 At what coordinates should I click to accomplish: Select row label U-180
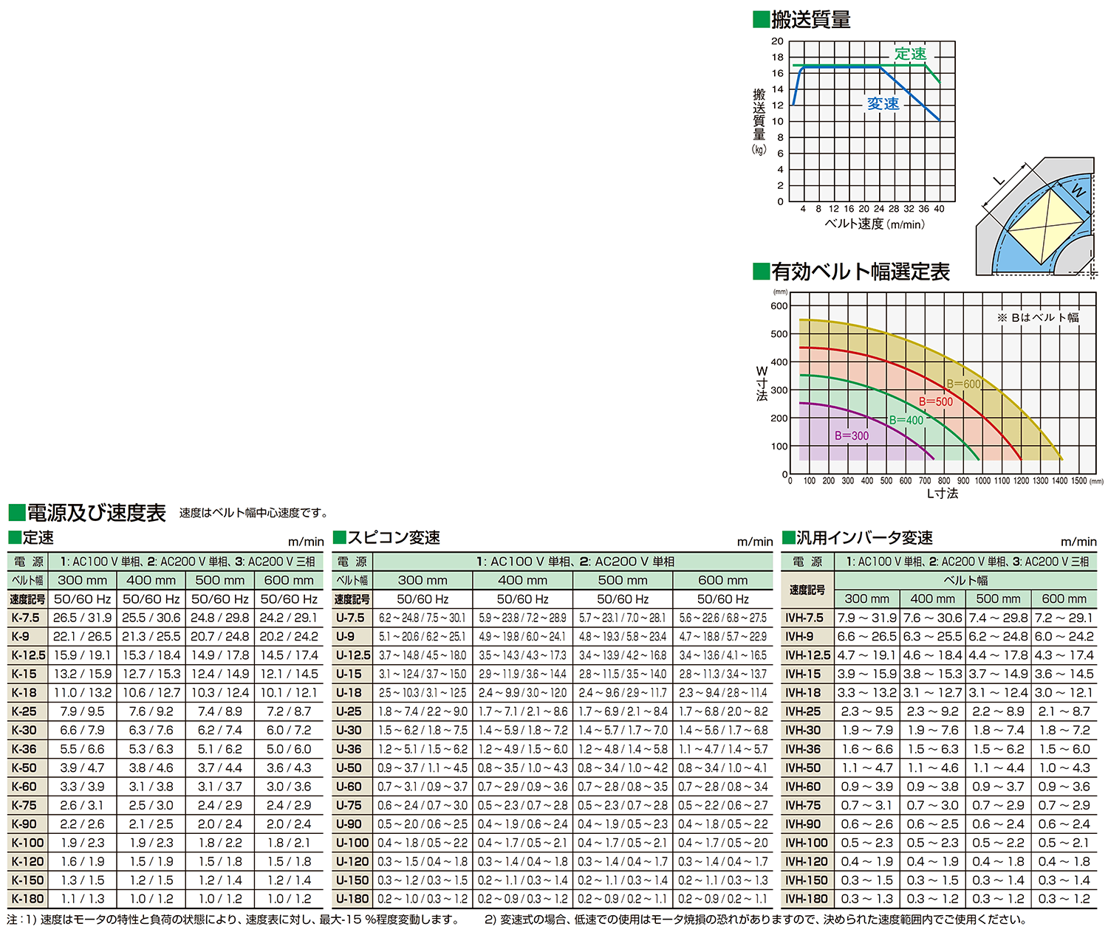352,899
